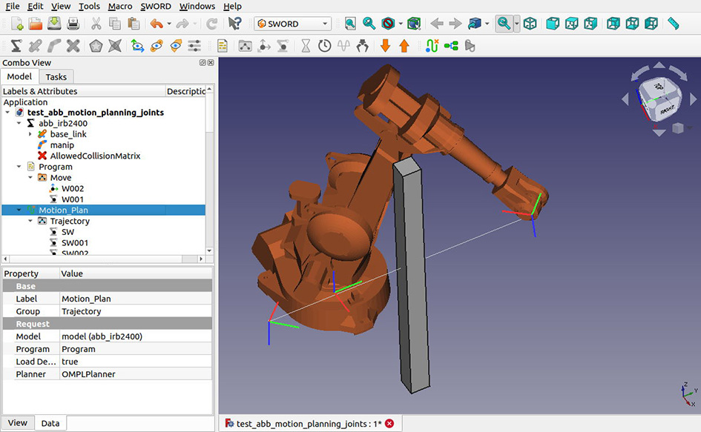The height and width of the screenshot is (432, 701).
Task: Switch to the Tasks tab in Combo View
Action: (x=56, y=76)
